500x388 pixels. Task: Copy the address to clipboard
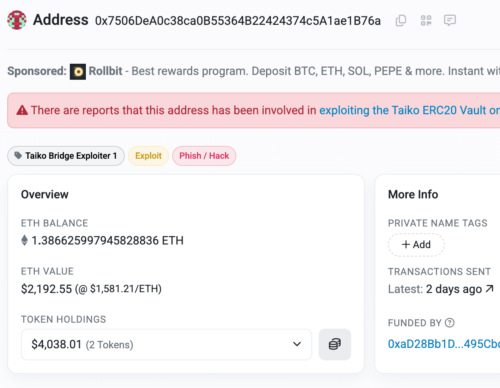(x=401, y=20)
